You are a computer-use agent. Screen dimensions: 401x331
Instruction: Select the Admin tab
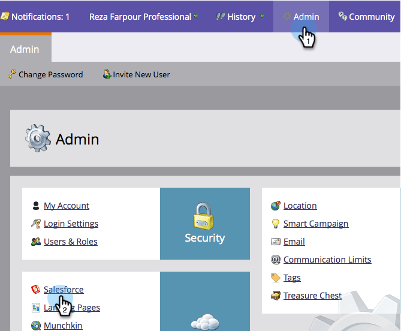tap(25, 49)
